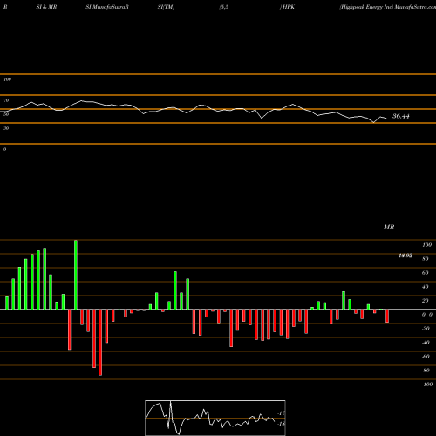Select the '(5,5' parameter text in header

(224, 7)
